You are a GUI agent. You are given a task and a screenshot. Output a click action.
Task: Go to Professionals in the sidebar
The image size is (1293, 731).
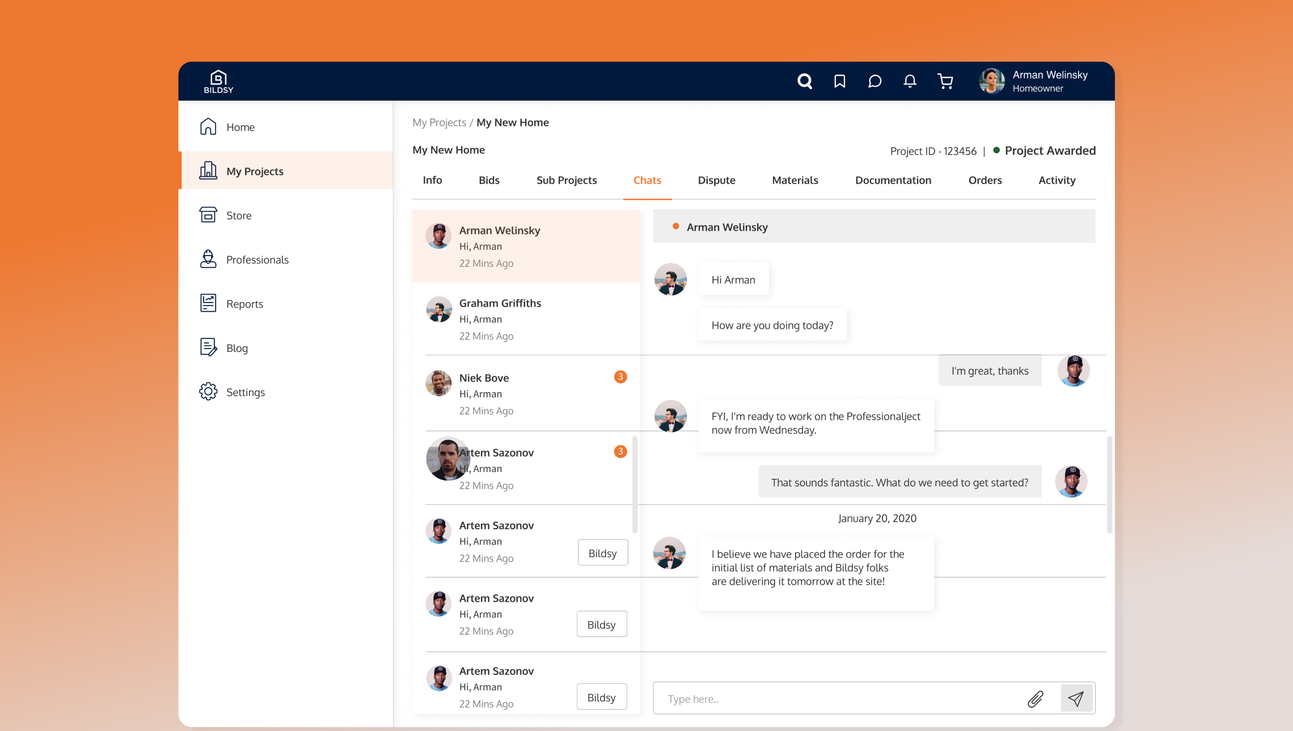click(x=257, y=260)
